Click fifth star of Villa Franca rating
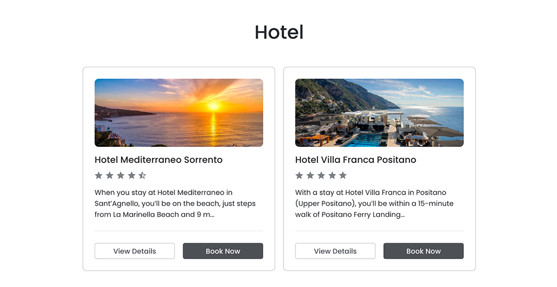This screenshot has width=557, height=287. tap(343, 175)
